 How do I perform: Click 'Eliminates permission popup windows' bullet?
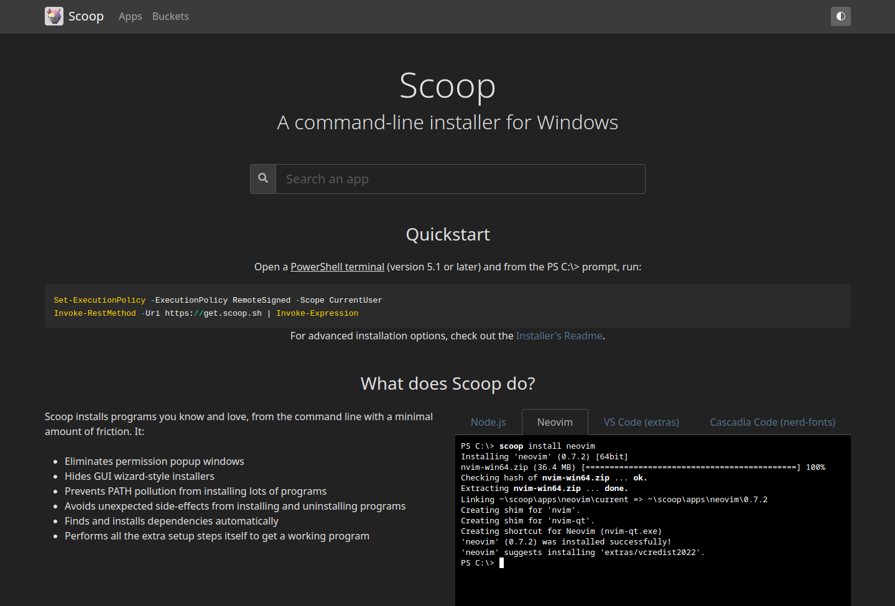(x=154, y=461)
